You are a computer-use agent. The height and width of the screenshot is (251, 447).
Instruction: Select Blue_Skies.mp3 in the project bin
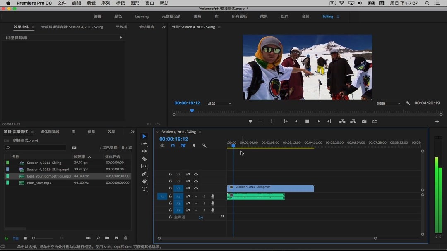[x=39, y=183]
